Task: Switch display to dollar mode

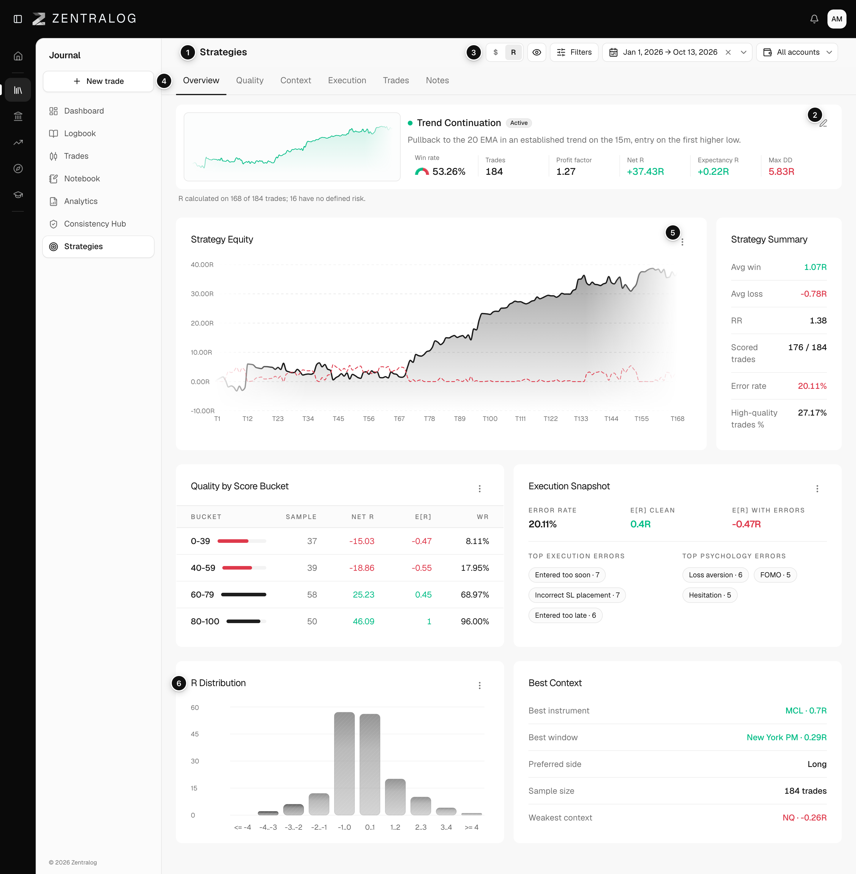Action: click(x=495, y=53)
